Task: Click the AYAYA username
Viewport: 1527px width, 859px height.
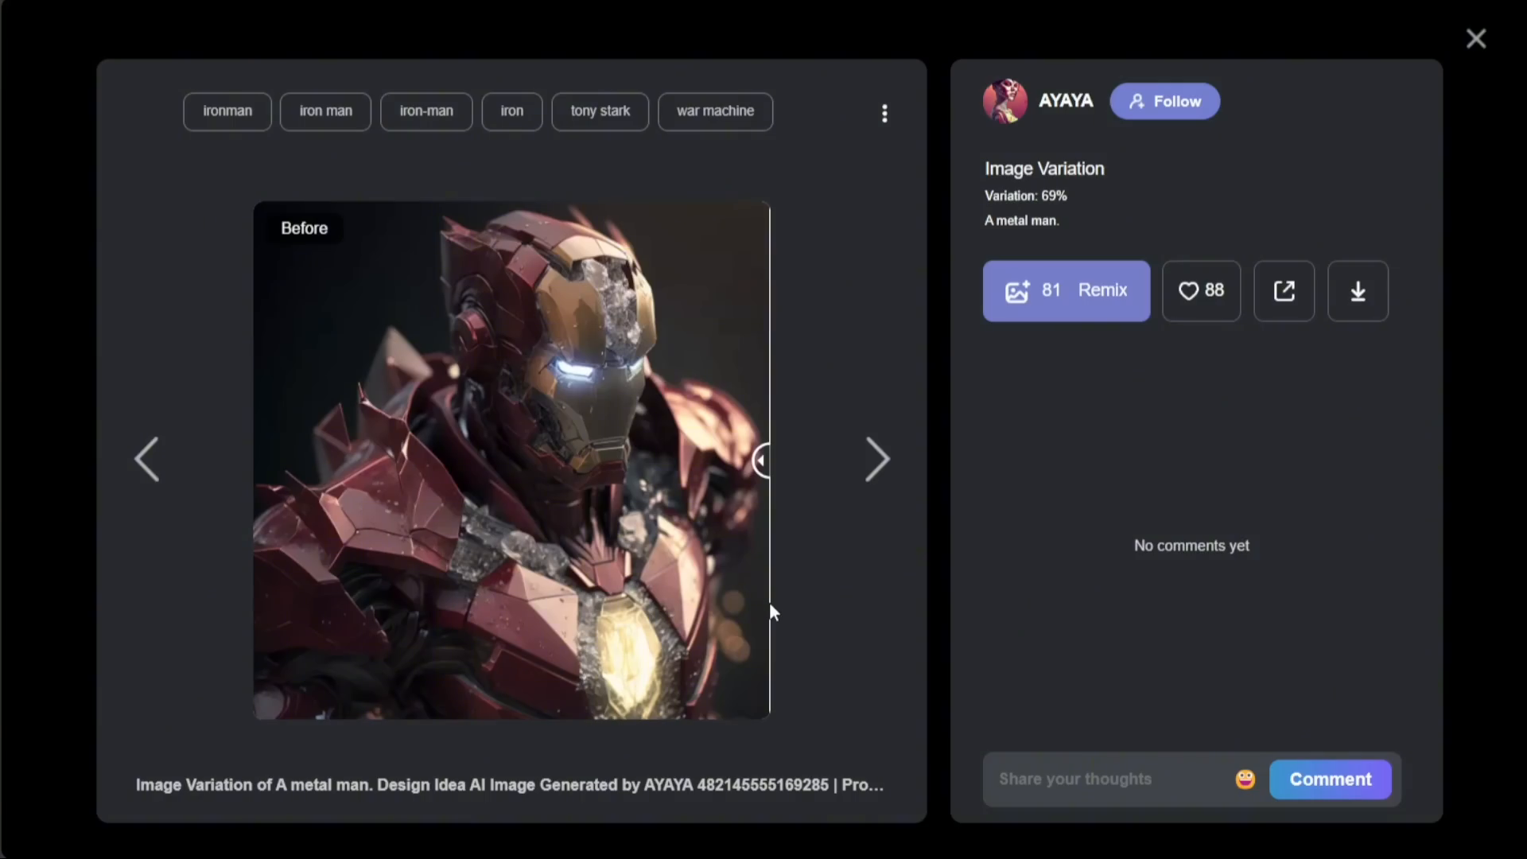Action: pyautogui.click(x=1066, y=101)
